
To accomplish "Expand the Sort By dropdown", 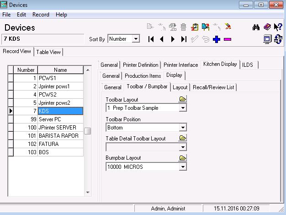I will 136,39.
